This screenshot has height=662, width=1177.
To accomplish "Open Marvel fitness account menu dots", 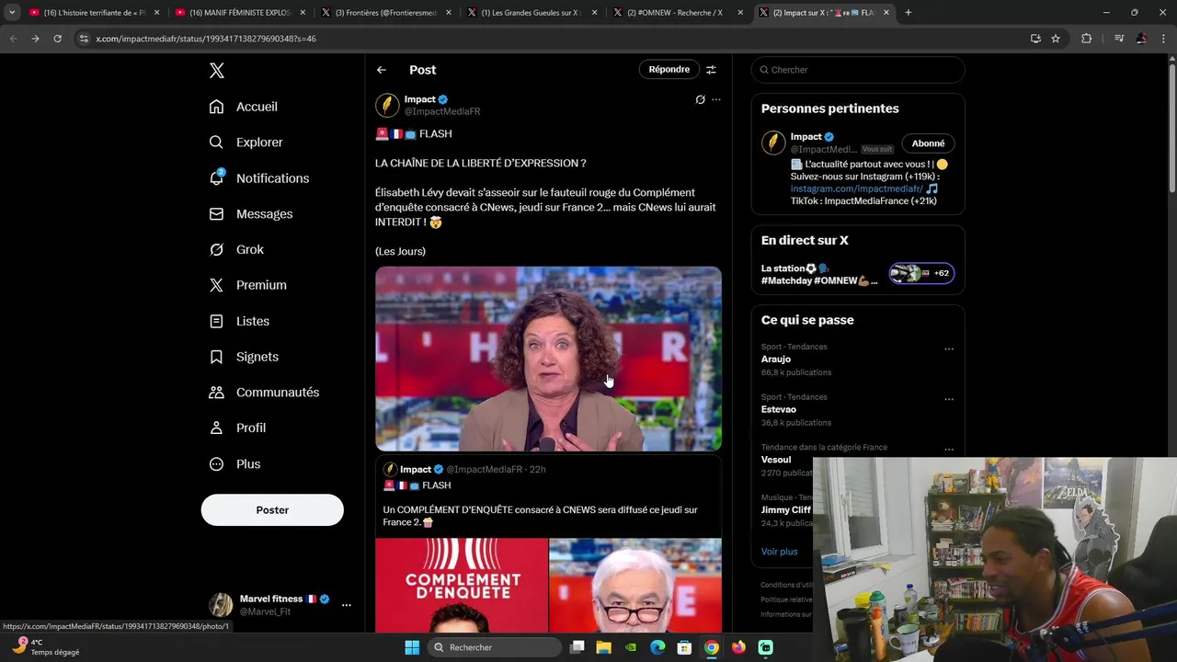I will (346, 605).
